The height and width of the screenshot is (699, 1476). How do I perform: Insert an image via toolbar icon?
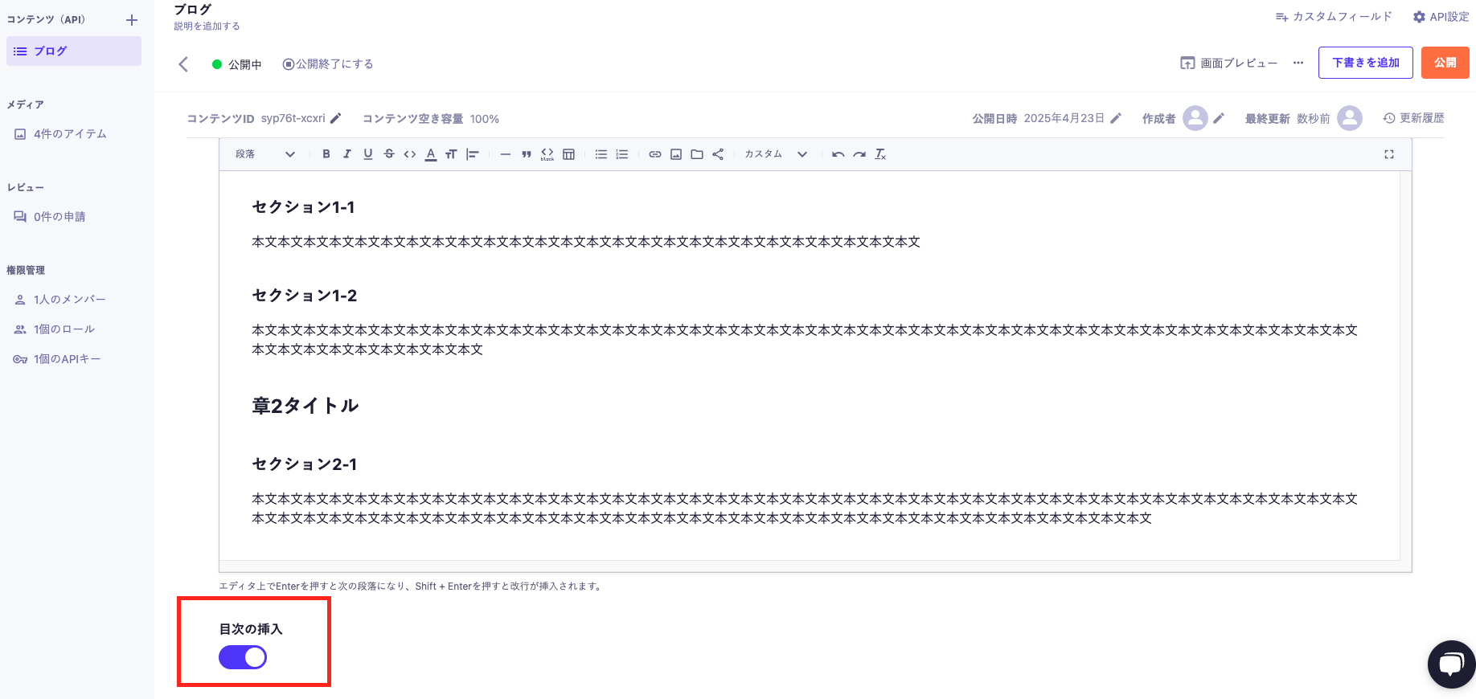point(676,154)
